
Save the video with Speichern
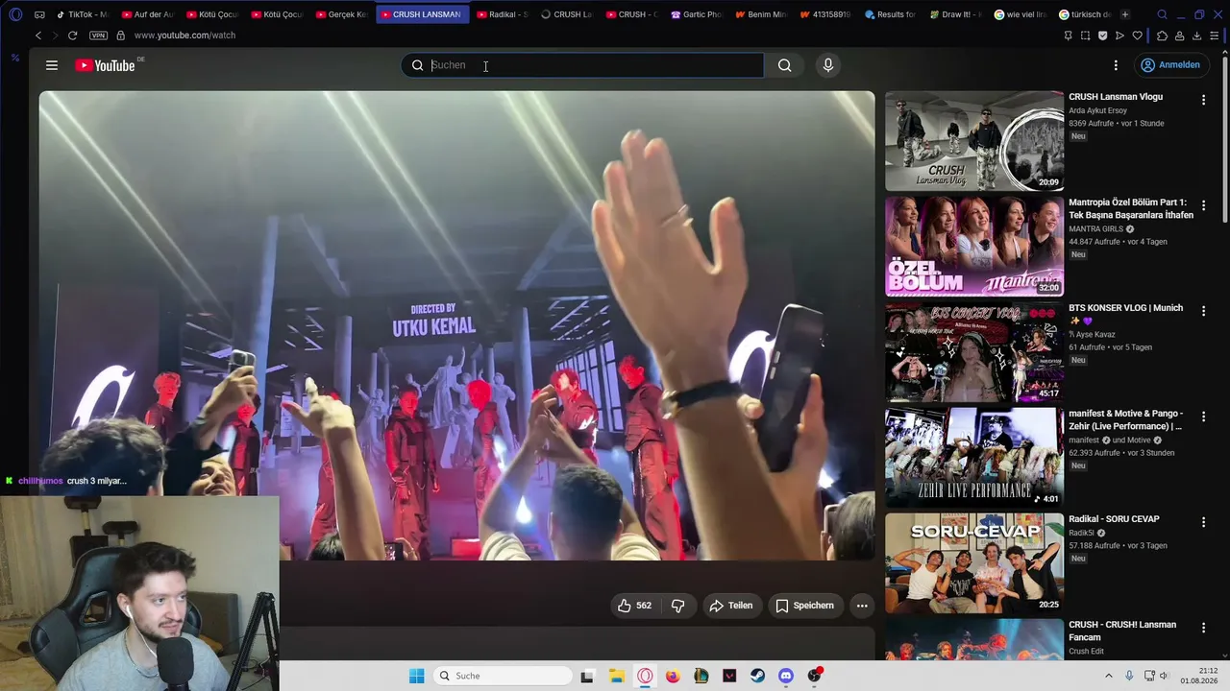(804, 606)
